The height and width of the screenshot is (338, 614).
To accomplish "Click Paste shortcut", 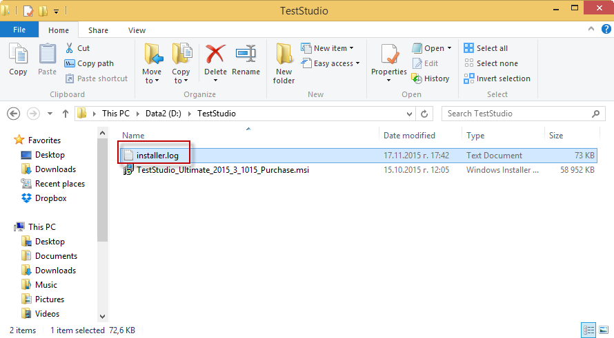I will pyautogui.click(x=97, y=78).
